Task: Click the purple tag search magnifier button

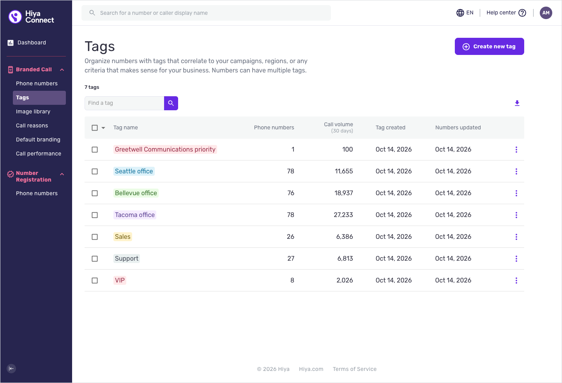Action: (171, 103)
